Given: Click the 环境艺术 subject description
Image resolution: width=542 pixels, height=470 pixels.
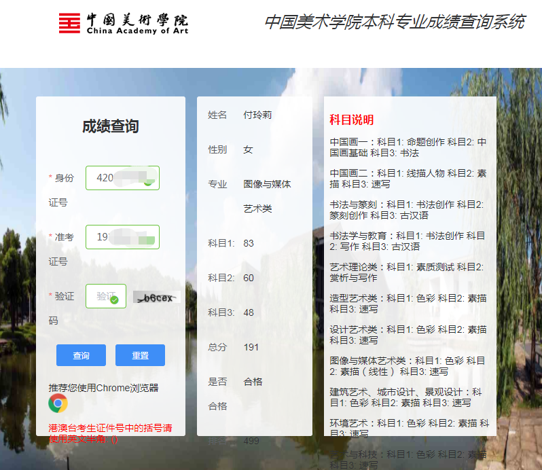Looking at the screenshot, I should pos(410,429).
